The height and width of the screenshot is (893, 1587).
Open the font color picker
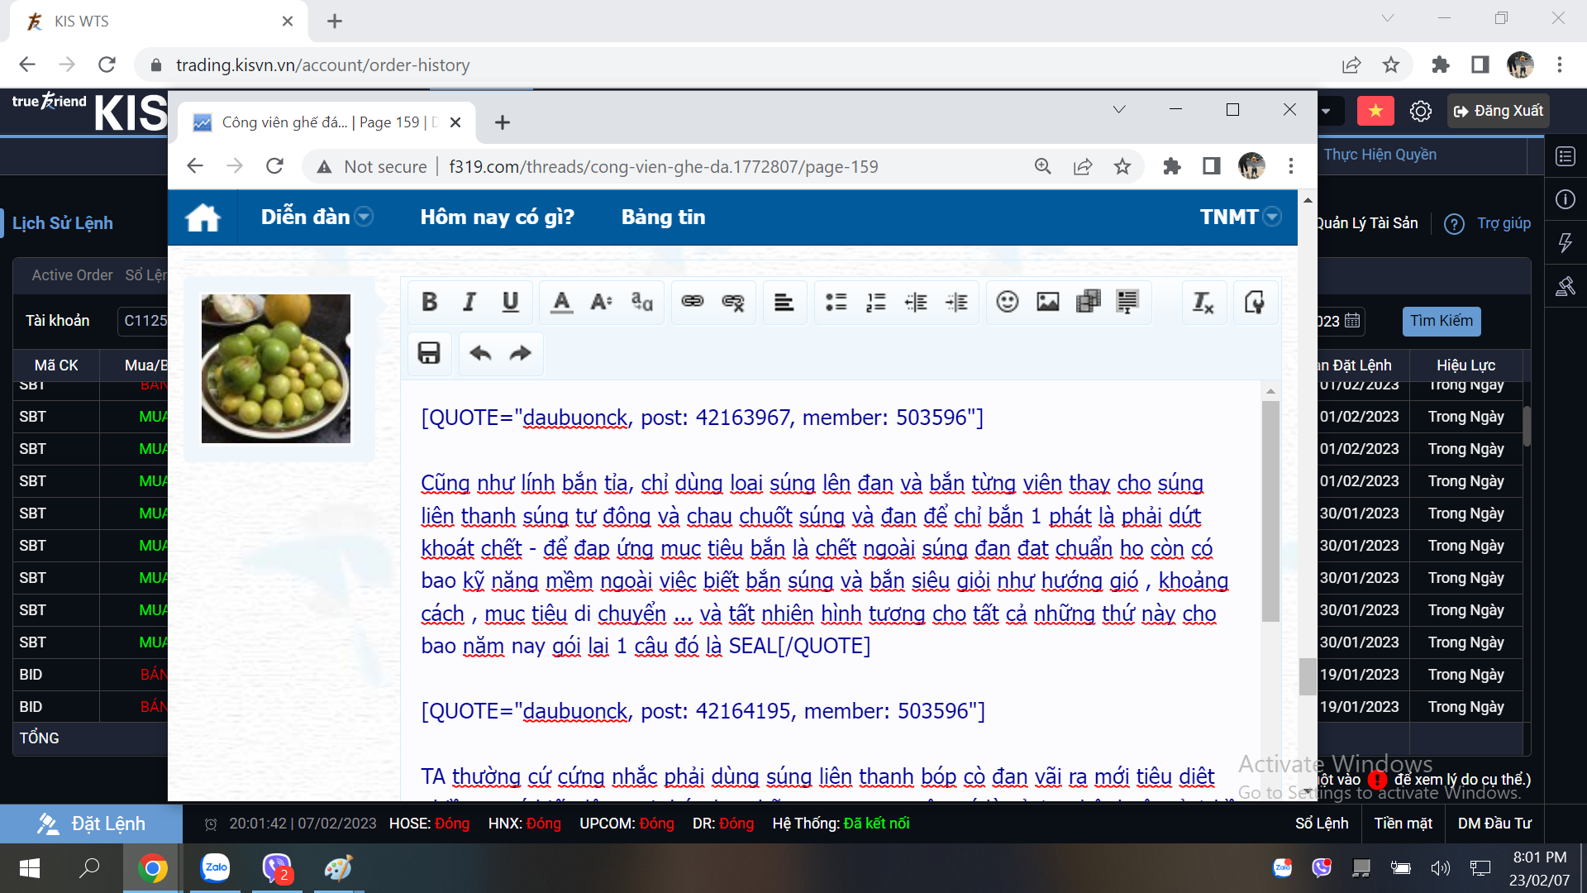561,302
